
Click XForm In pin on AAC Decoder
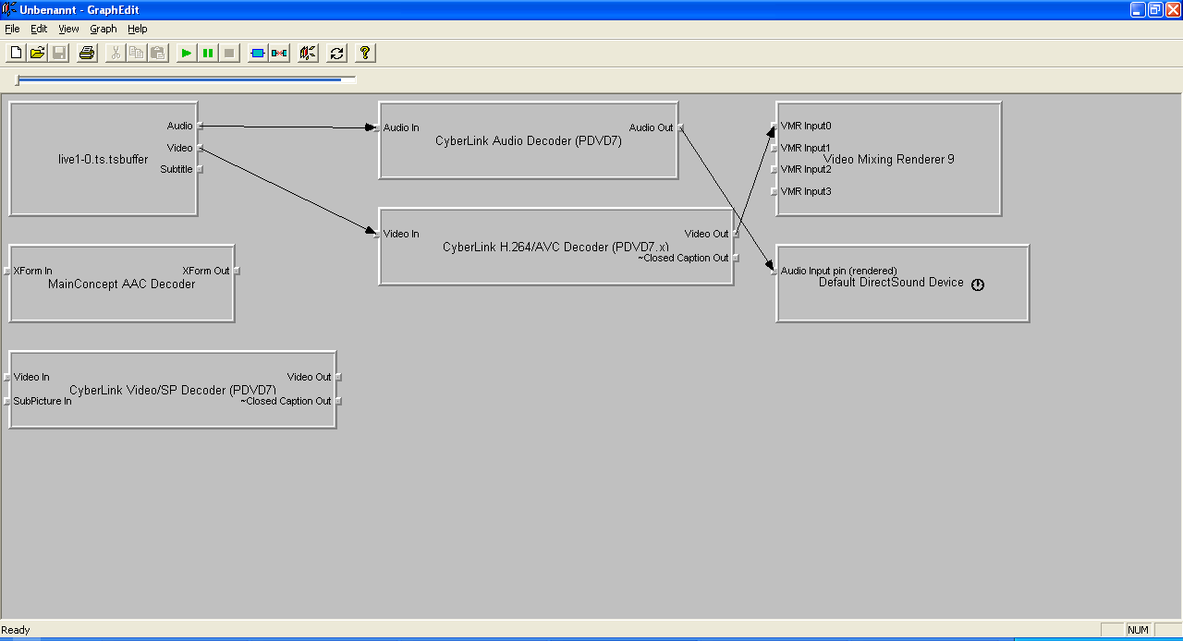(7, 271)
